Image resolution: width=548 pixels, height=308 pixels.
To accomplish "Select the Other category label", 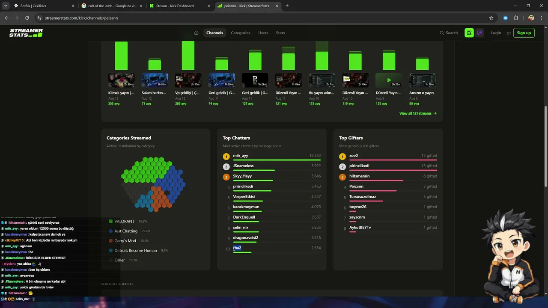I will [119, 260].
